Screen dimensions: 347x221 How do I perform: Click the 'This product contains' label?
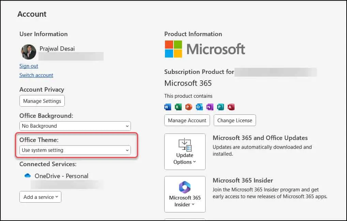point(188,96)
